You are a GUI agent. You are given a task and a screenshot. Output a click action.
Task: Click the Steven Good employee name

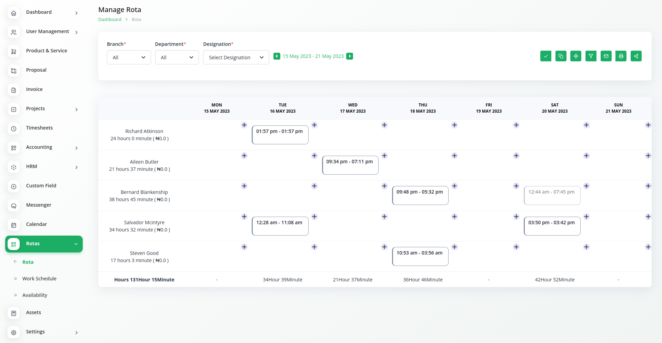click(144, 253)
